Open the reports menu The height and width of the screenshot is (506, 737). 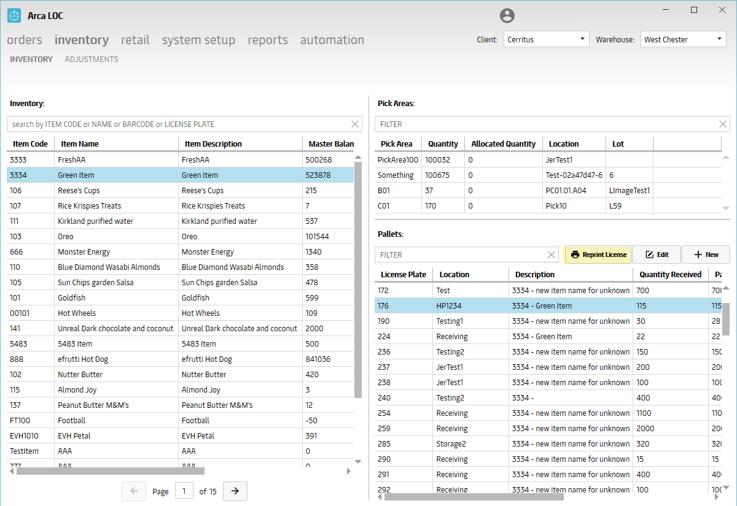click(268, 40)
